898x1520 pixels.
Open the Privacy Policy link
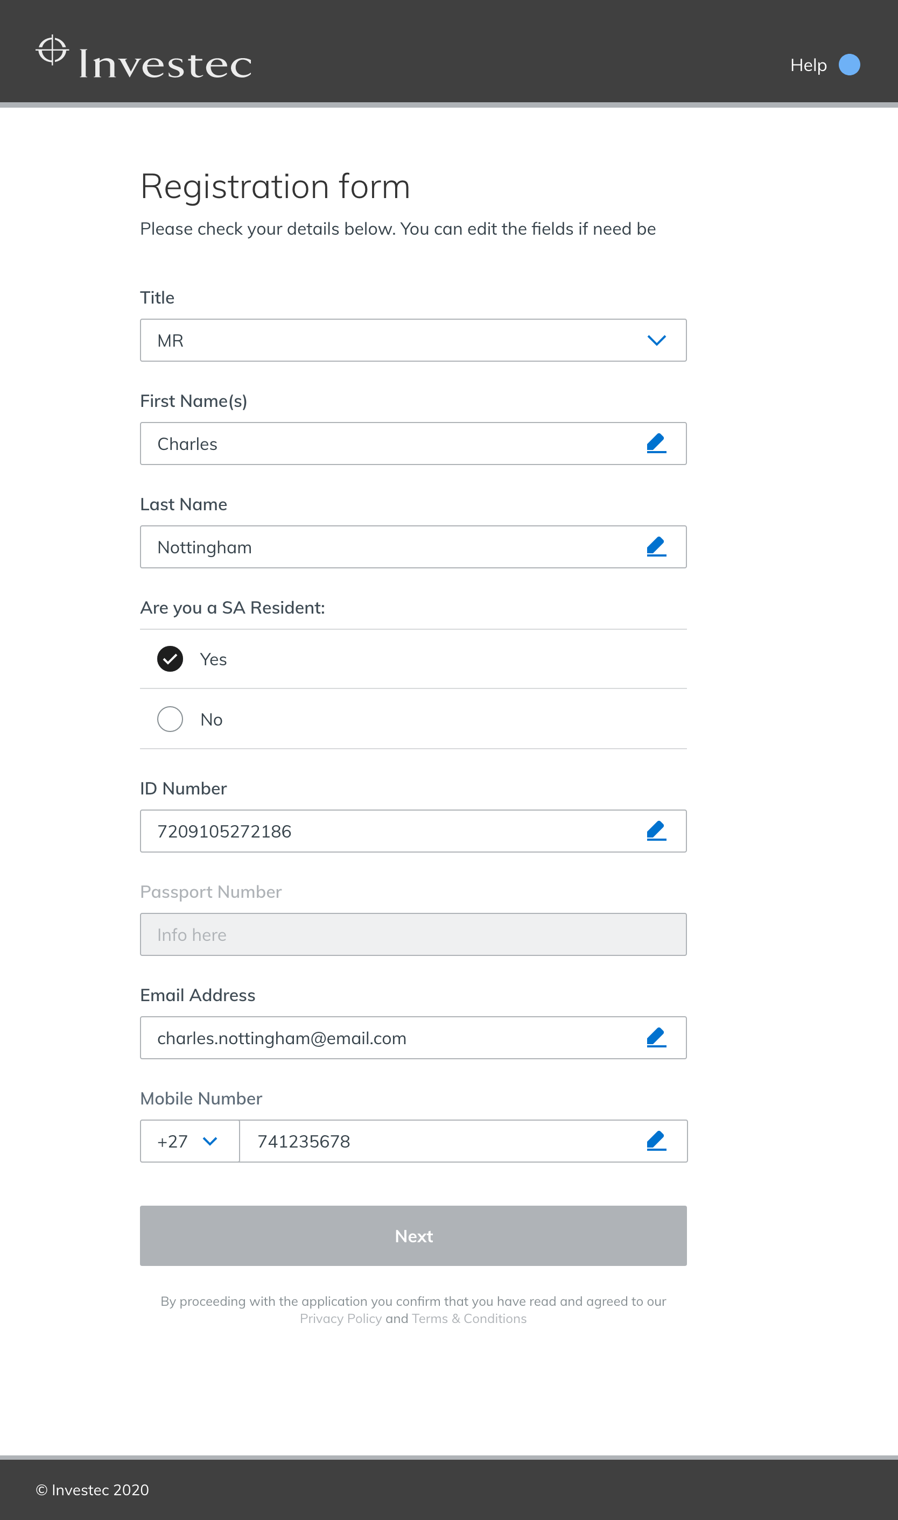click(341, 1319)
